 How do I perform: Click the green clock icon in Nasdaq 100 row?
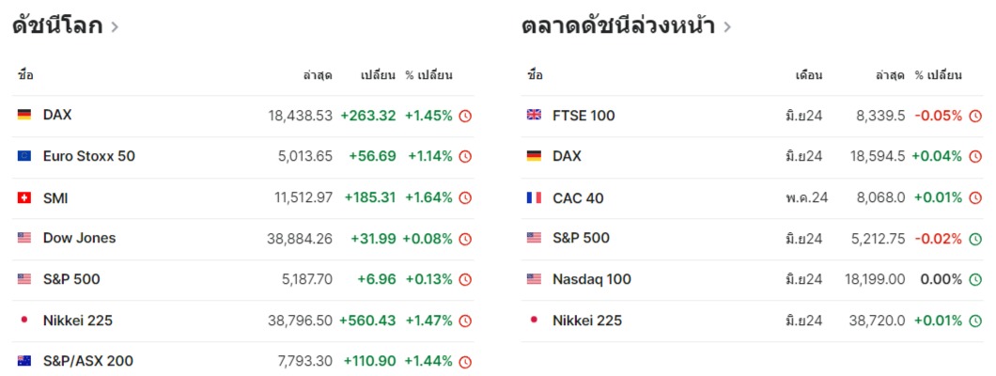click(975, 279)
